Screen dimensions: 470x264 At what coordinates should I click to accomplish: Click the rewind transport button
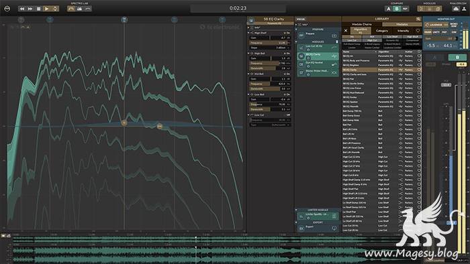pyautogui.click(x=22, y=9)
